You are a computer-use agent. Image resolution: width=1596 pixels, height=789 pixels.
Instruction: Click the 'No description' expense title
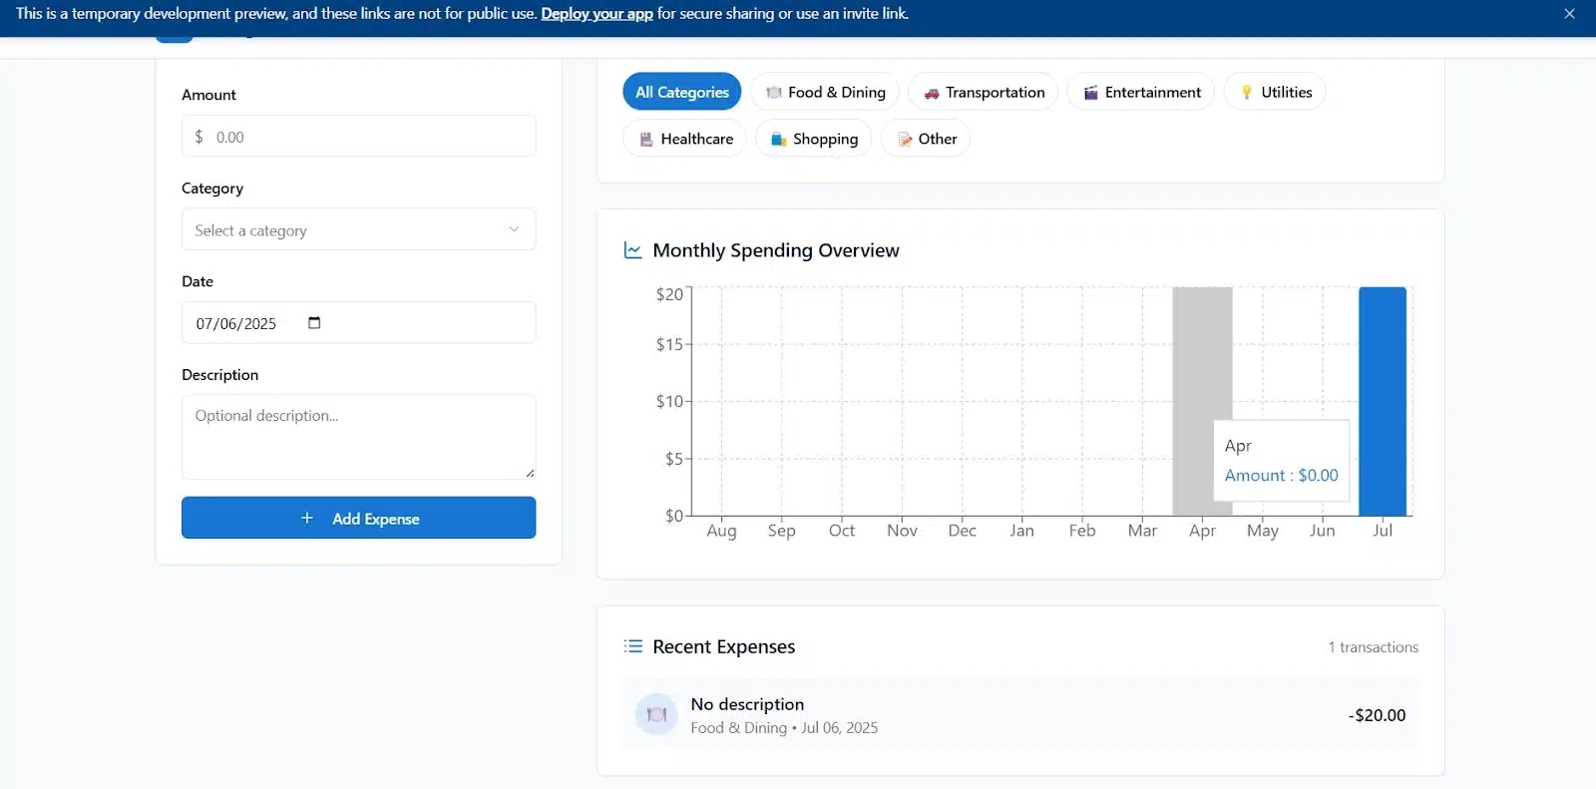tap(747, 704)
